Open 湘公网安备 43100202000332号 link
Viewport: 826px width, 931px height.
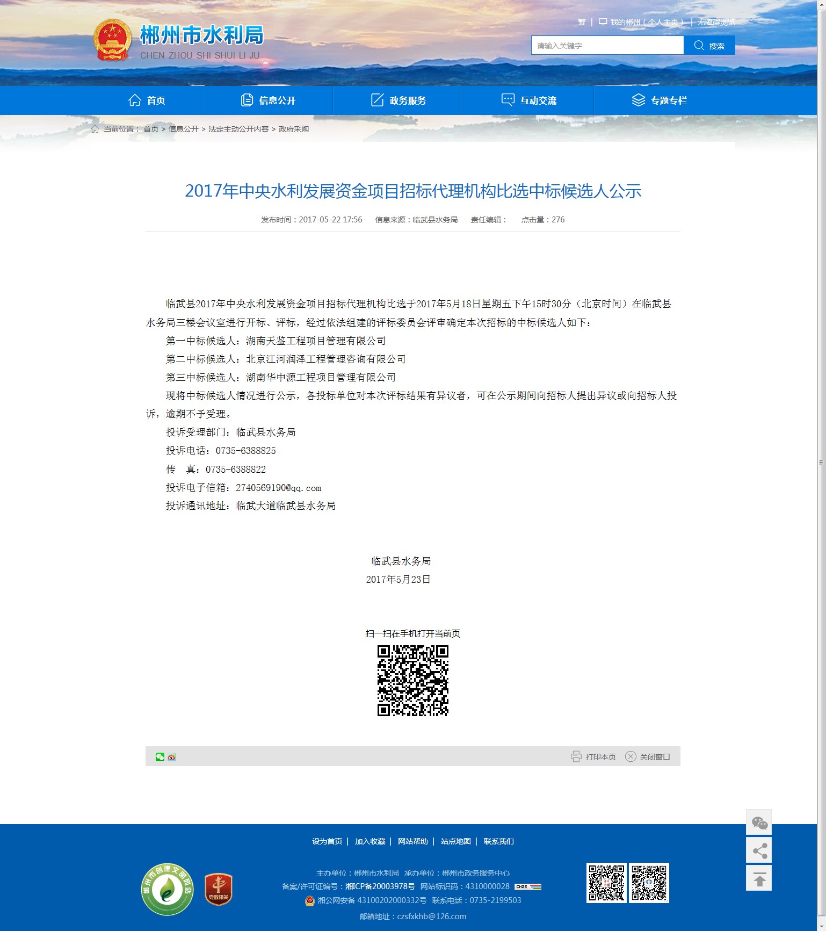coord(372,900)
